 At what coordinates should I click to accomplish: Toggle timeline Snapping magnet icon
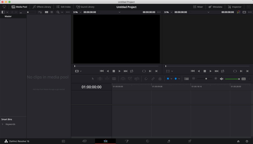[x=146, y=79]
